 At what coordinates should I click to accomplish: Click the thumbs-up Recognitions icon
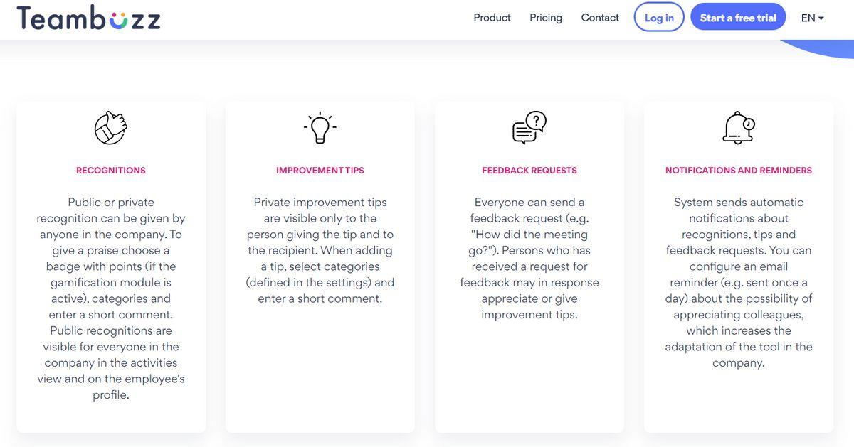111,128
